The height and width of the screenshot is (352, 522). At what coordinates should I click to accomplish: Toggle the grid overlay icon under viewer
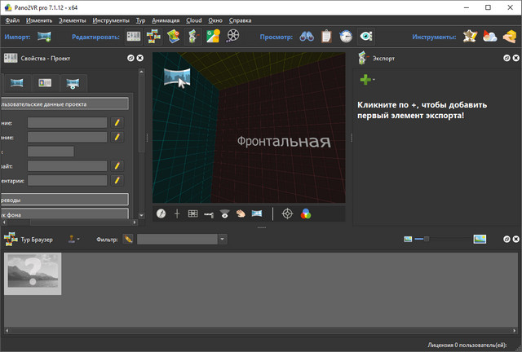pos(193,213)
